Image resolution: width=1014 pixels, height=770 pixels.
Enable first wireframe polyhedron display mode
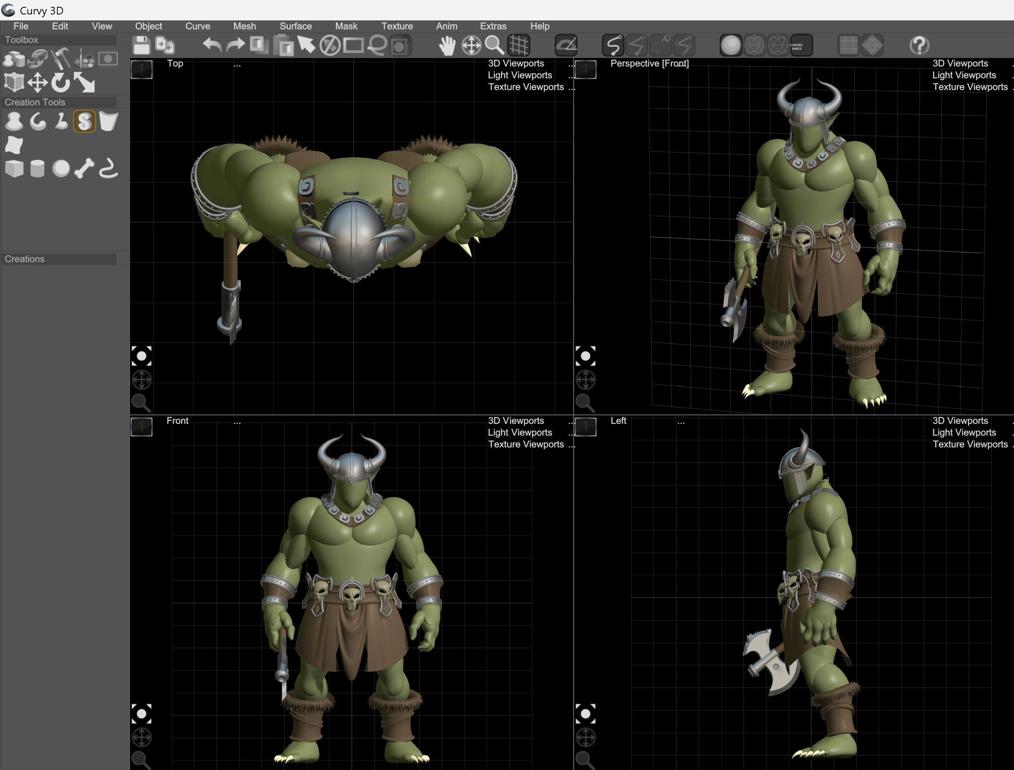point(754,45)
